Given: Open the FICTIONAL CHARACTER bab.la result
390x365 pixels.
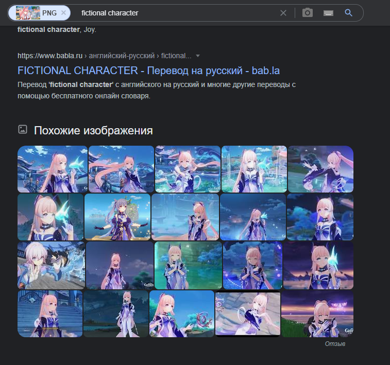Looking at the screenshot, I should 148,71.
